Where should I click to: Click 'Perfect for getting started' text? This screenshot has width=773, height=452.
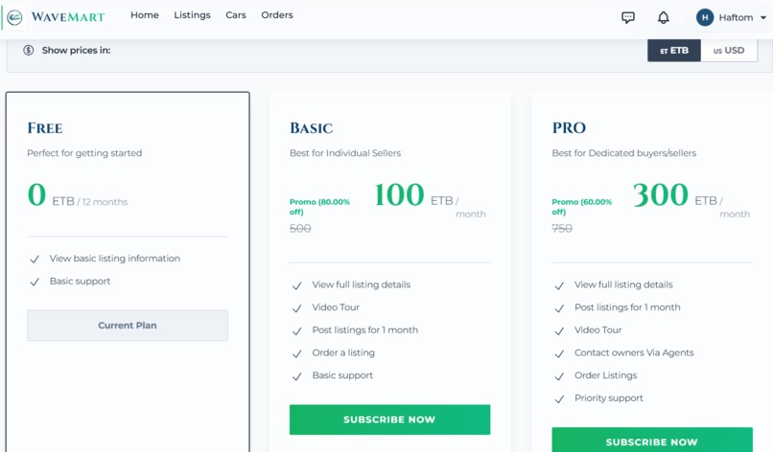pyautogui.click(x=84, y=153)
